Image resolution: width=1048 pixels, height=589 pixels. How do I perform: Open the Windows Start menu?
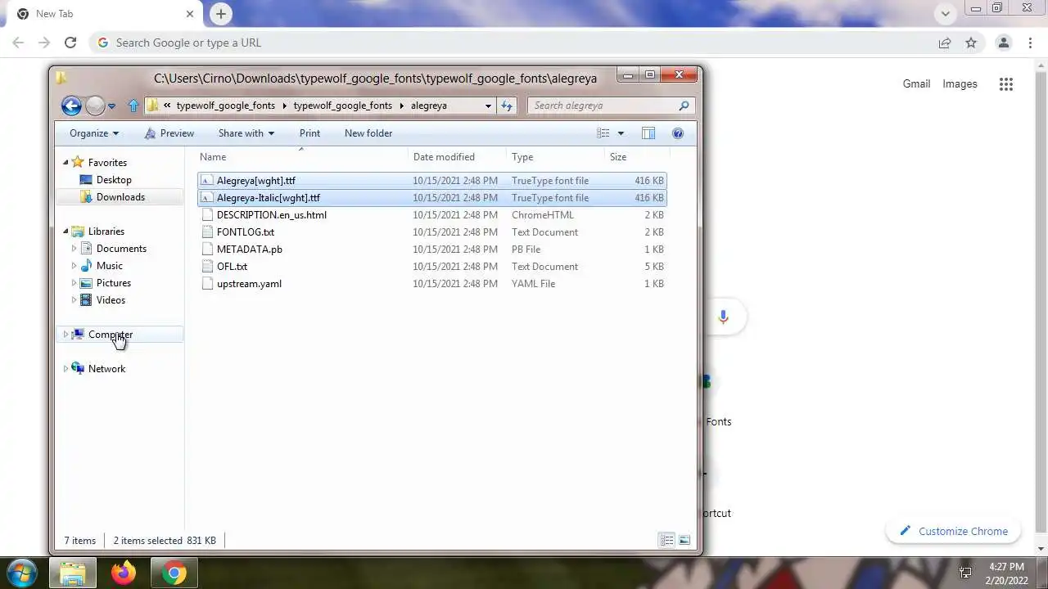20,573
